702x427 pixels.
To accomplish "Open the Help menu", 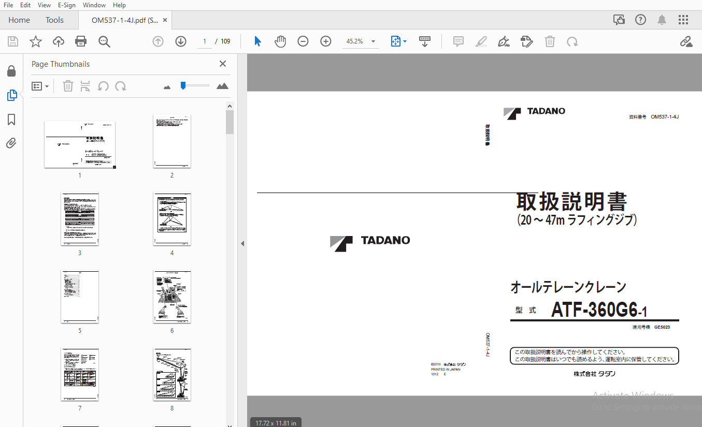I will [x=119, y=5].
